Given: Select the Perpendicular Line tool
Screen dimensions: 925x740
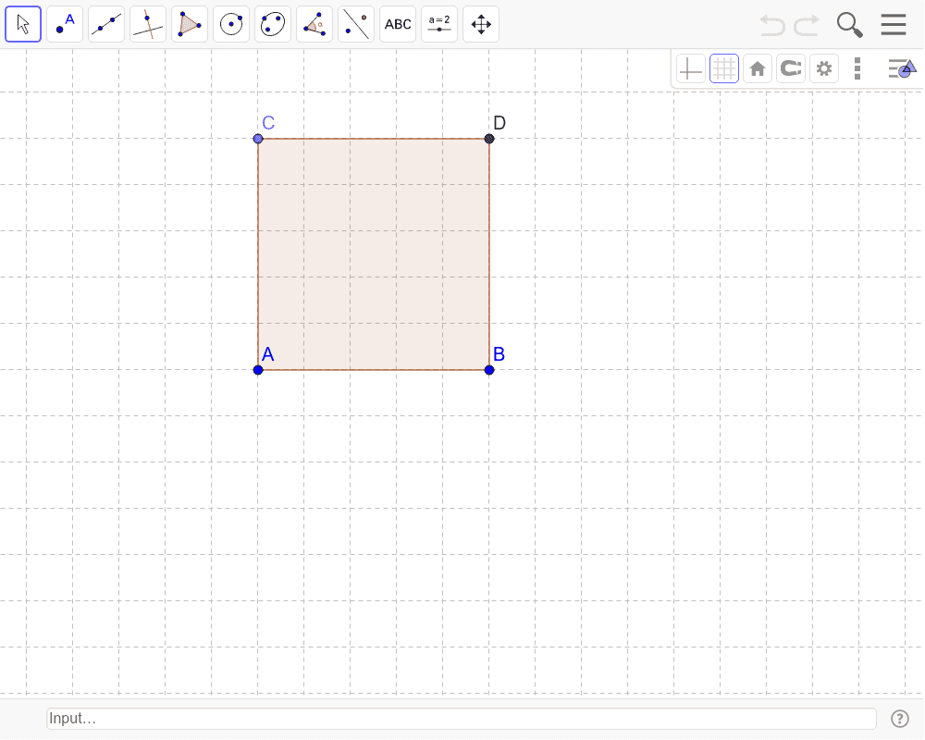Looking at the screenshot, I should coord(148,24).
